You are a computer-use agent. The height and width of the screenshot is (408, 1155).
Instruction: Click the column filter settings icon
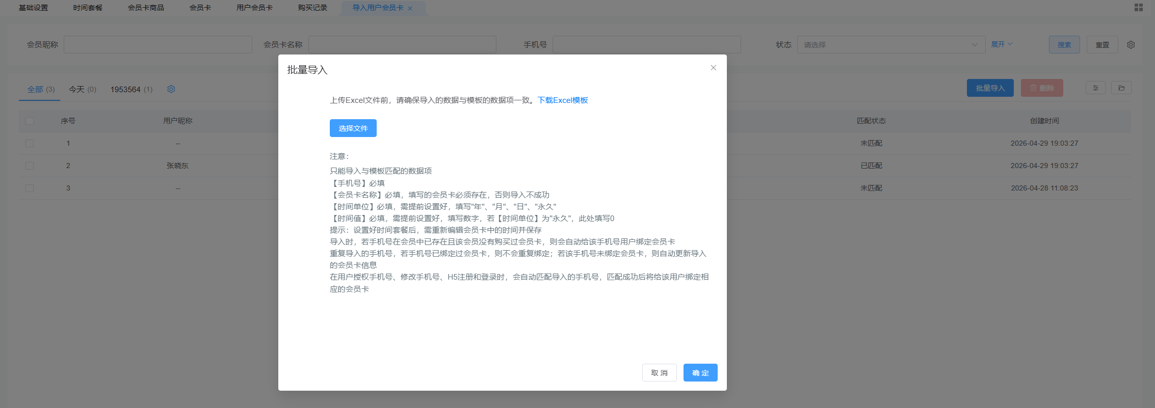click(1095, 88)
